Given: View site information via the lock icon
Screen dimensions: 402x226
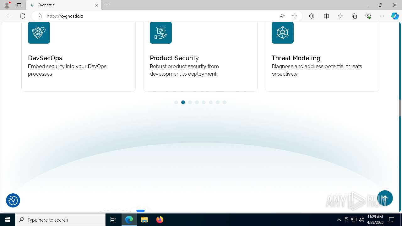Looking at the screenshot, I should [40, 16].
